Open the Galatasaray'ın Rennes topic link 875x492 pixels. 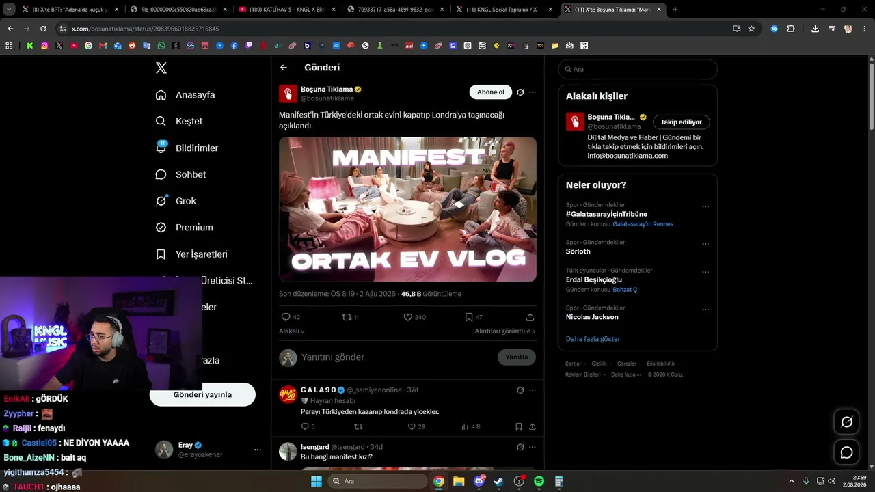click(x=643, y=224)
